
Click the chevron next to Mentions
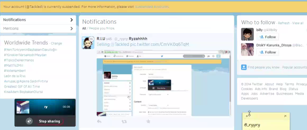(72, 29)
